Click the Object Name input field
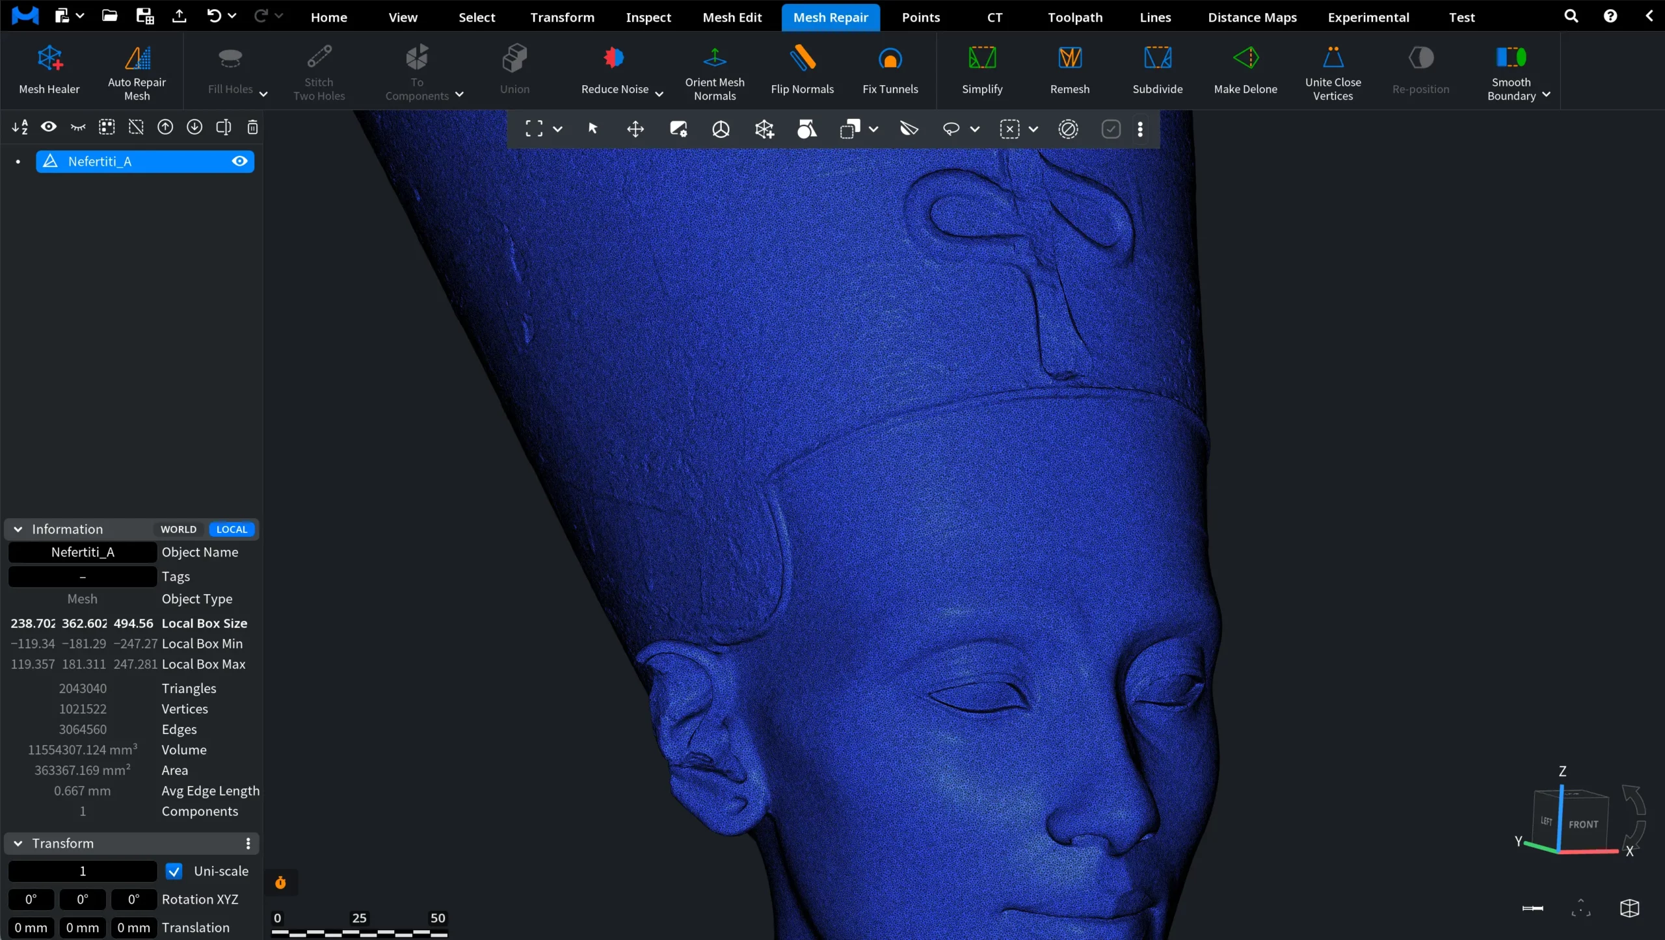The image size is (1665, 940). [x=83, y=552]
